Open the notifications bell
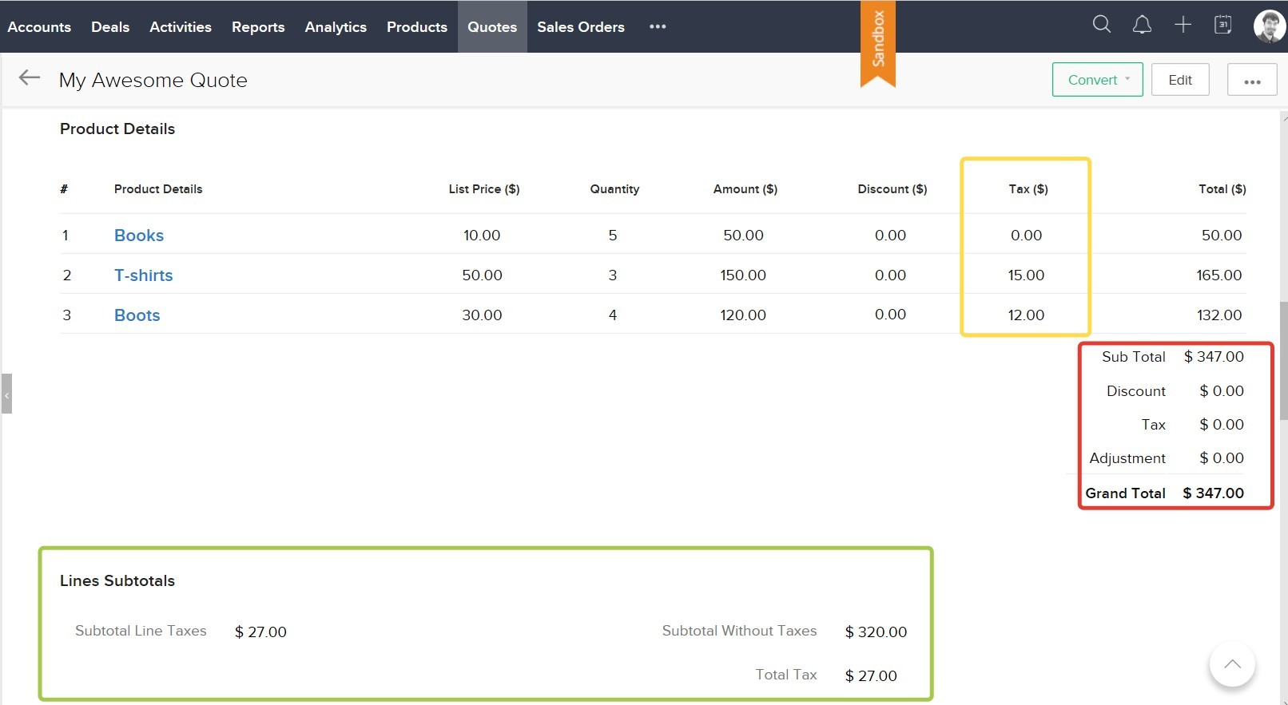Screen dimensions: 1288x705 click(x=1143, y=25)
